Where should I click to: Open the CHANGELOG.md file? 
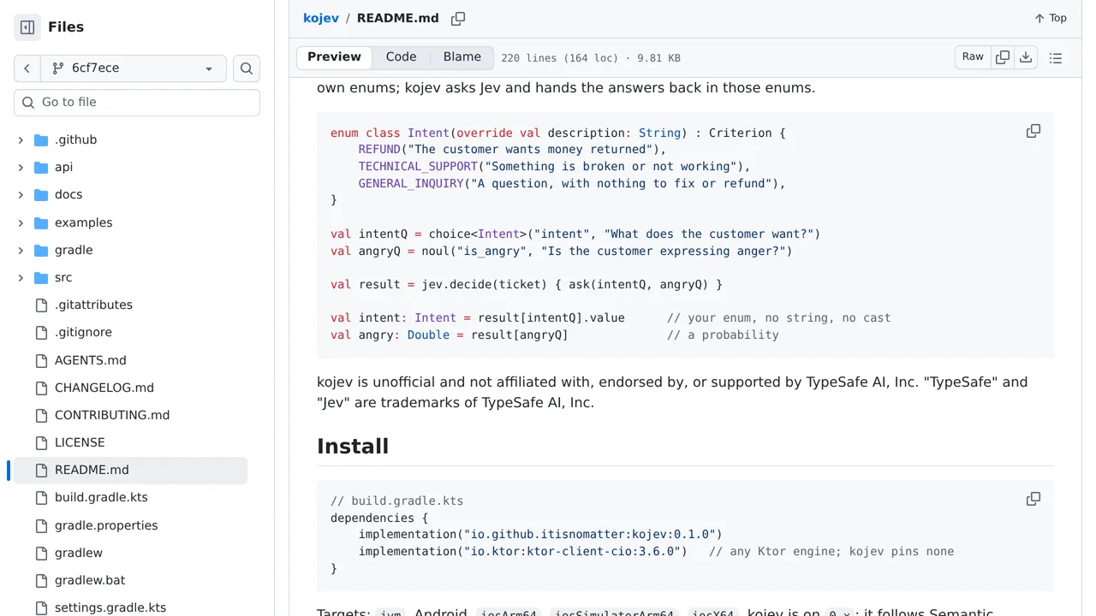point(104,388)
